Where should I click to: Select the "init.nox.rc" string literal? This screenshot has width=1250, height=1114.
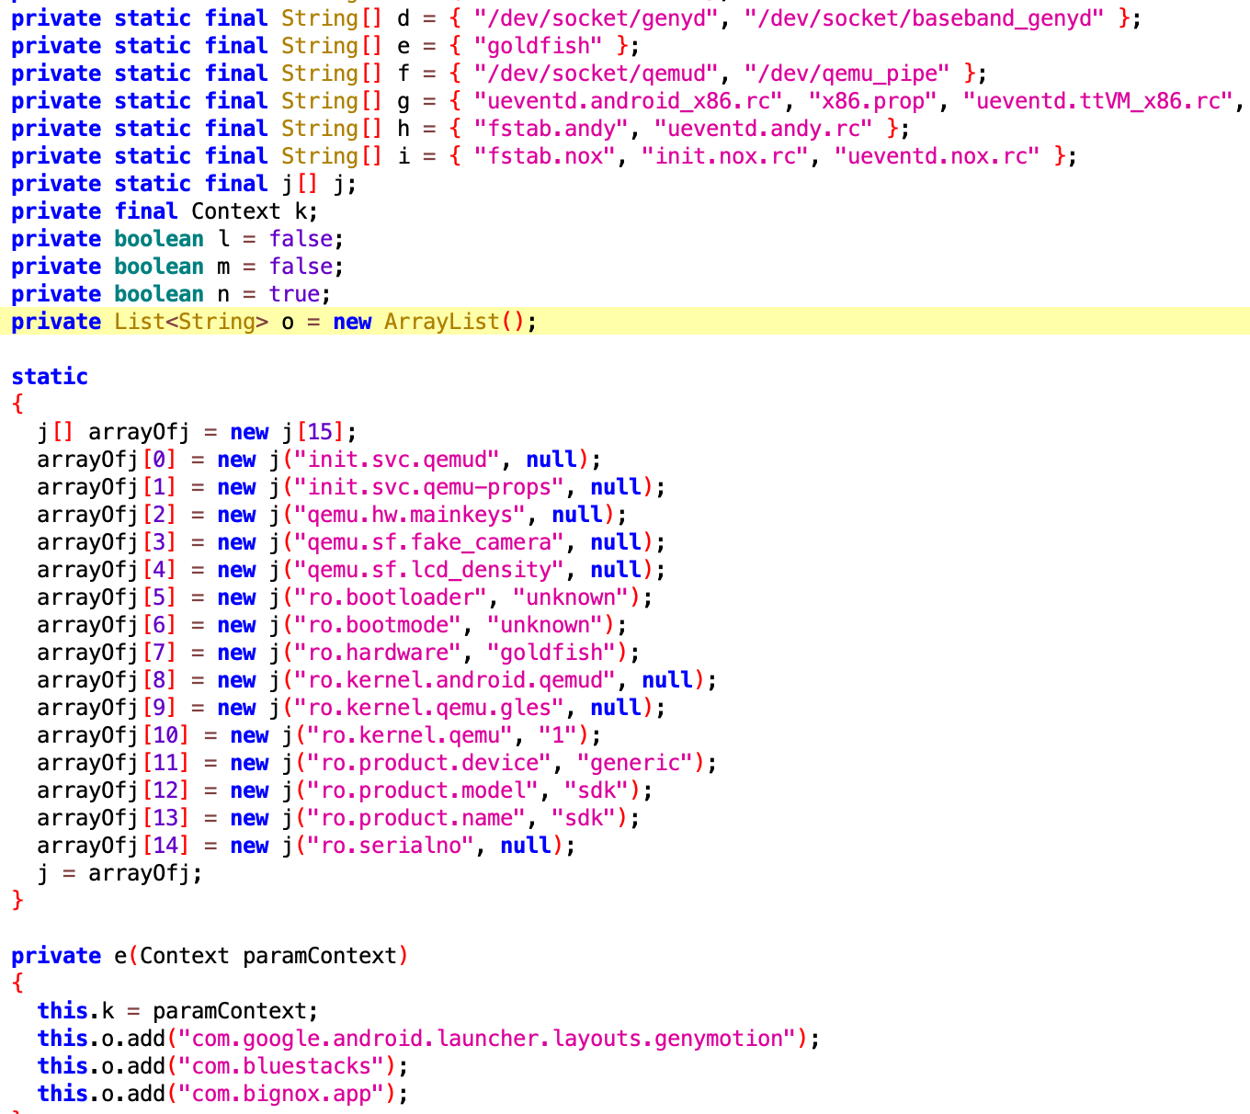[x=731, y=156]
